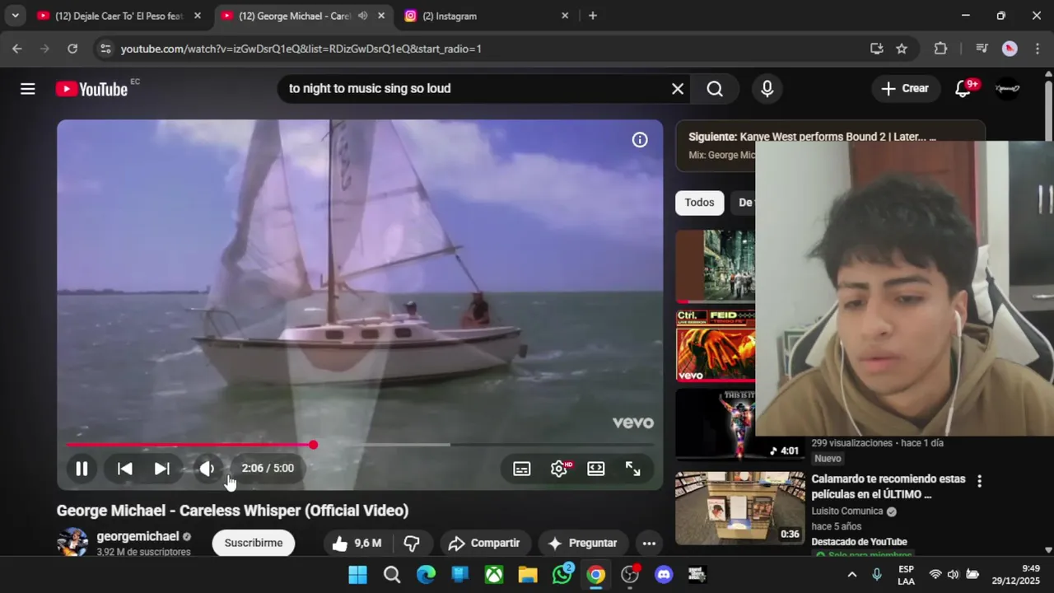The image size is (1054, 593).
Task: Open the Crear upload menu
Action: [905, 89]
